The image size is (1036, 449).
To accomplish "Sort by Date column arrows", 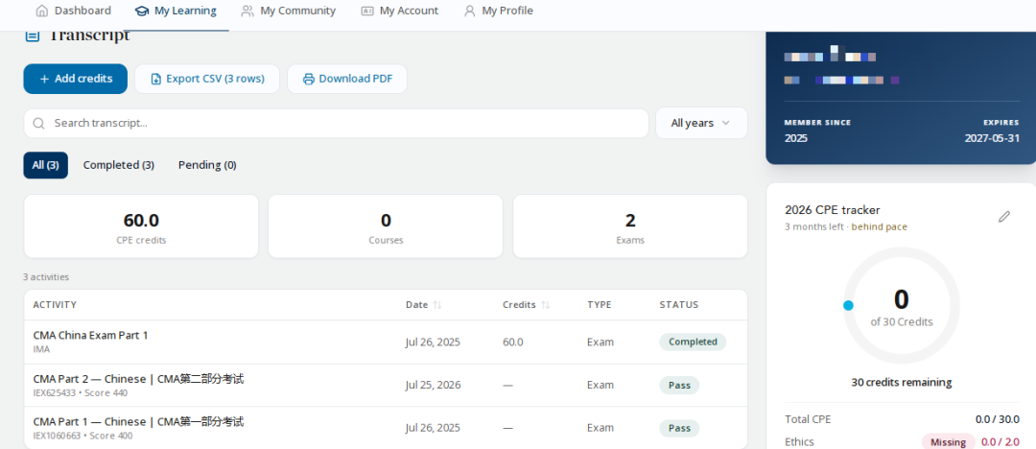I will click(436, 305).
